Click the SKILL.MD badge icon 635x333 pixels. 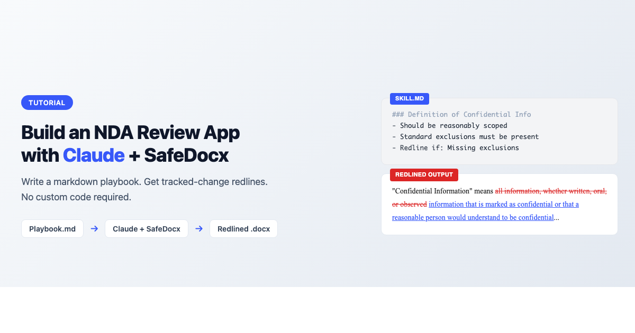pos(410,98)
